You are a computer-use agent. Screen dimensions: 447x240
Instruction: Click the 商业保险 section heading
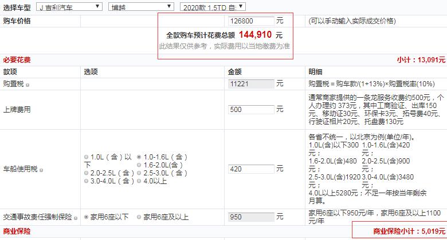point(17,231)
